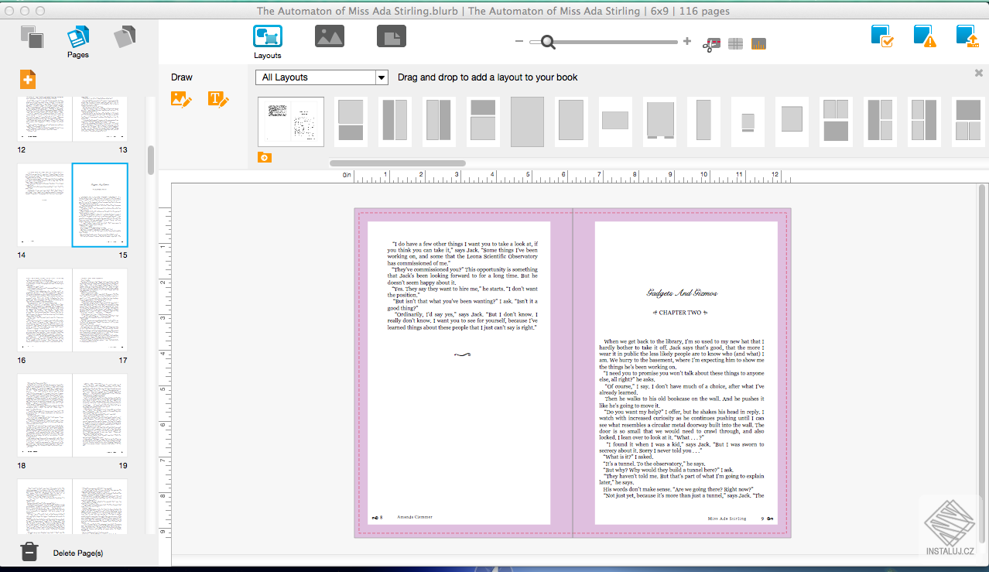989x572 pixels.
Task: Choose the full-bleed single photo layout
Action: point(527,122)
